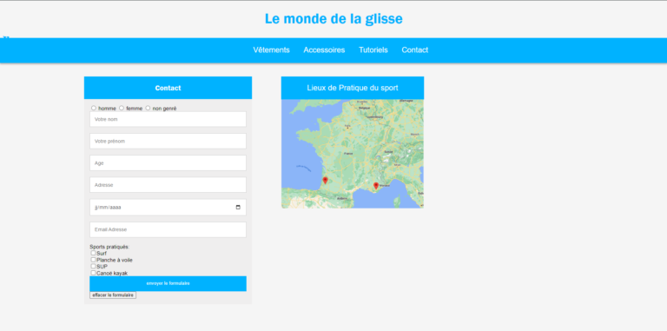This screenshot has height=331, width=667.
Task: Check the Canoë kayak option
Action: tap(93, 273)
